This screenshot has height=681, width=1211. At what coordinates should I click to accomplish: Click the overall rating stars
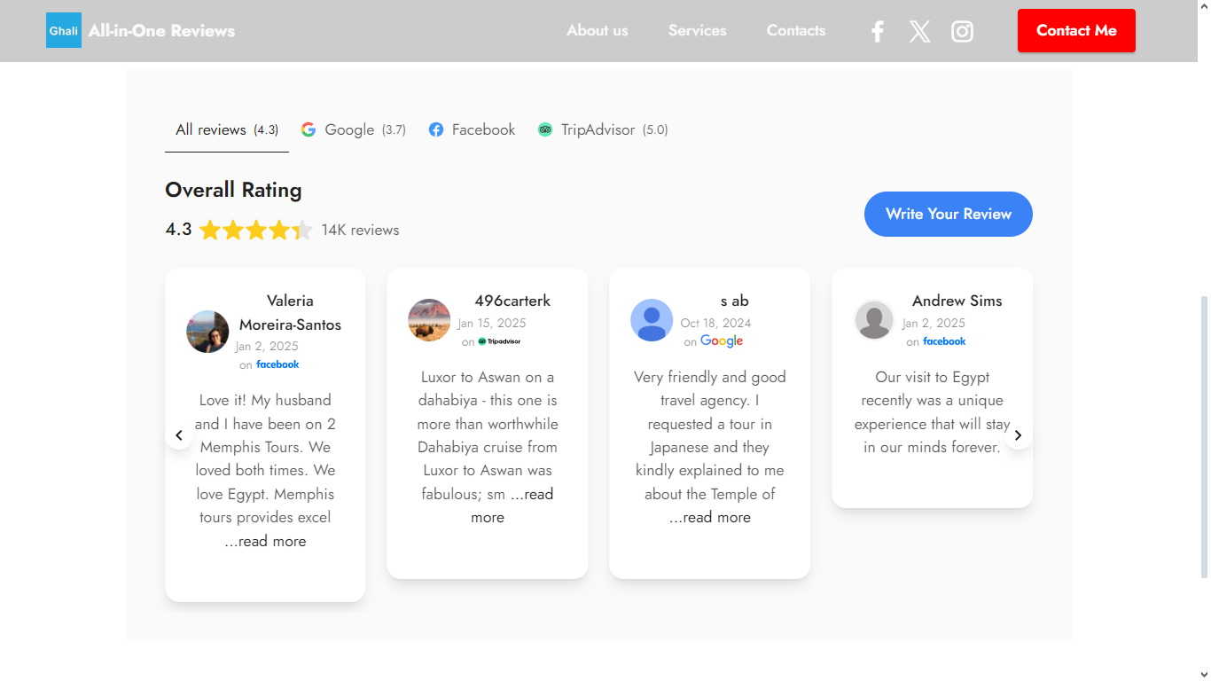click(256, 231)
